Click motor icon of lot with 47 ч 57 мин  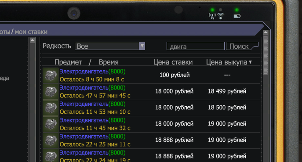[51, 92]
